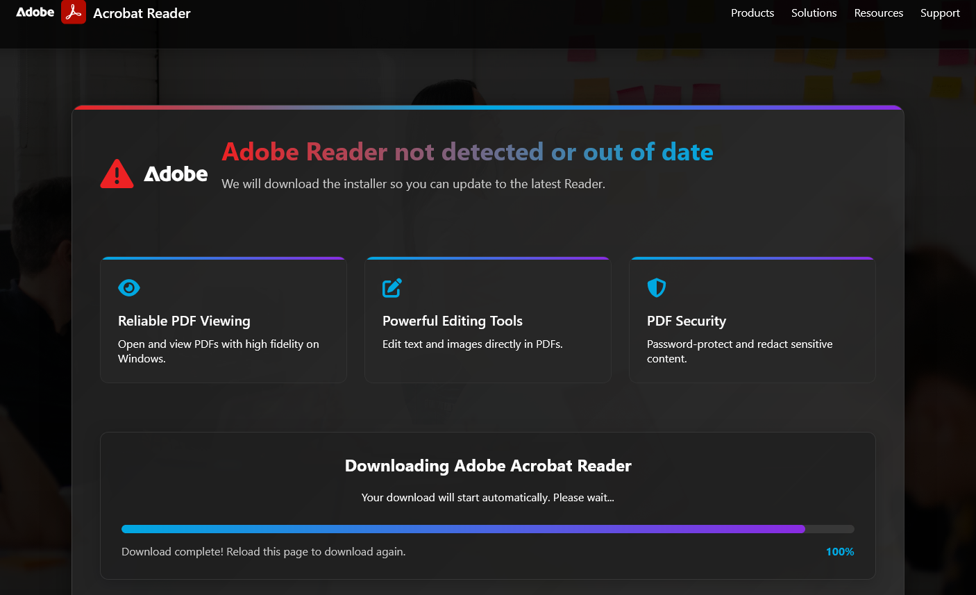The height and width of the screenshot is (595, 976).
Task: Click the white Adobe logo next to the warning
Action: point(176,174)
